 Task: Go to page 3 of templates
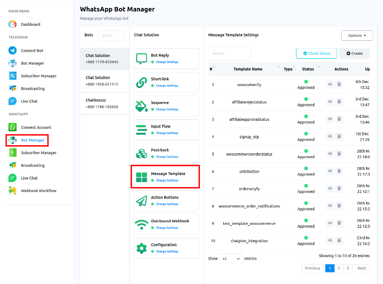348,268
